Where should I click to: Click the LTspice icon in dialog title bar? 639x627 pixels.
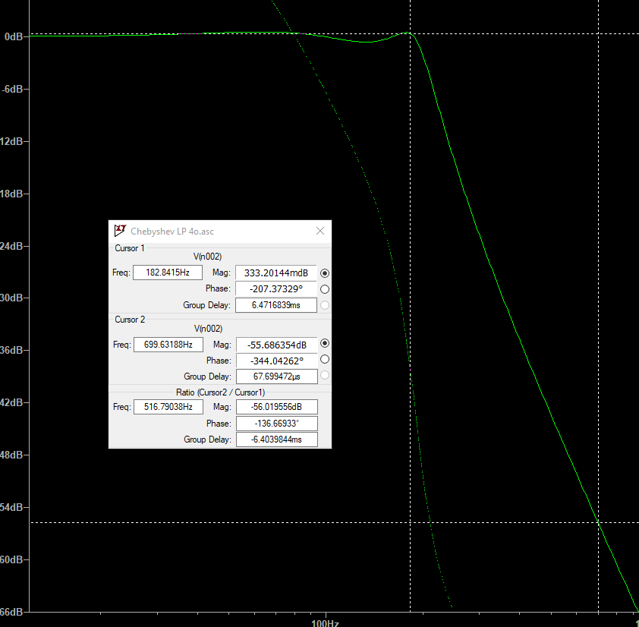120,232
